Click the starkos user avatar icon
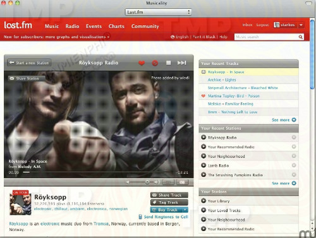The image size is (316, 238). pos(276,25)
